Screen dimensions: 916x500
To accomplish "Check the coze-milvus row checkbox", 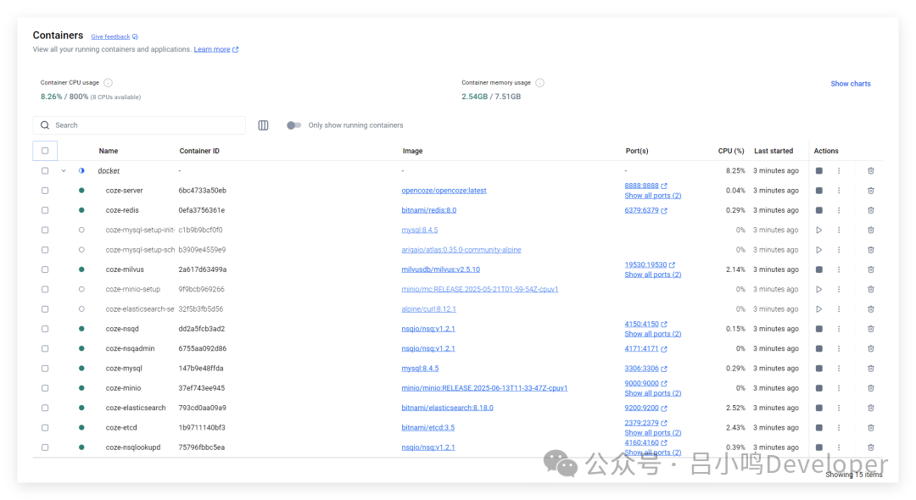I will click(x=45, y=269).
